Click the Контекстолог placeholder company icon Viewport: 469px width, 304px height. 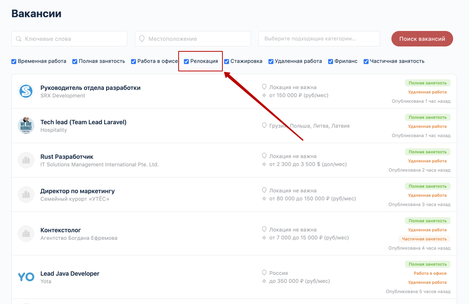click(26, 234)
